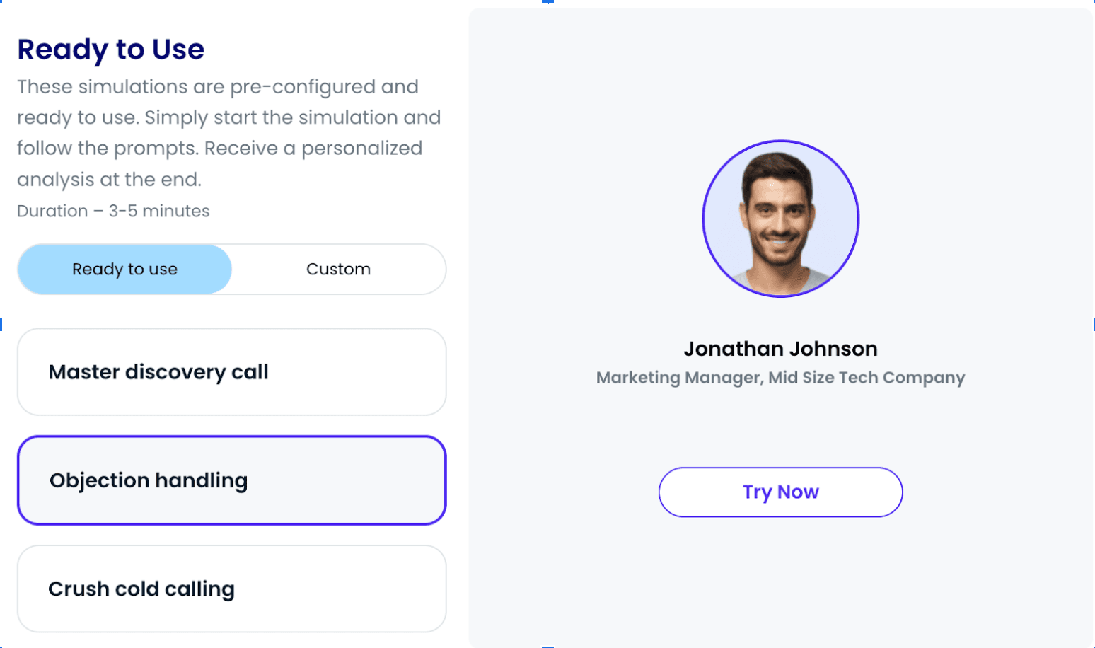Screen dimensions: 1095x648
Task: Click empty gray area below Try Now
Action: 780,580
